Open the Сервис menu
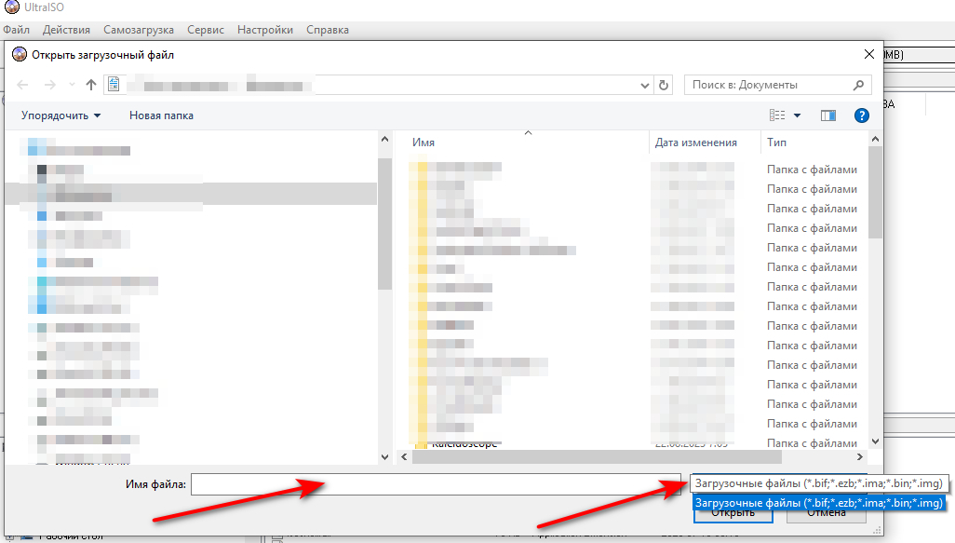Screen dimensions: 955x543 (x=206, y=30)
